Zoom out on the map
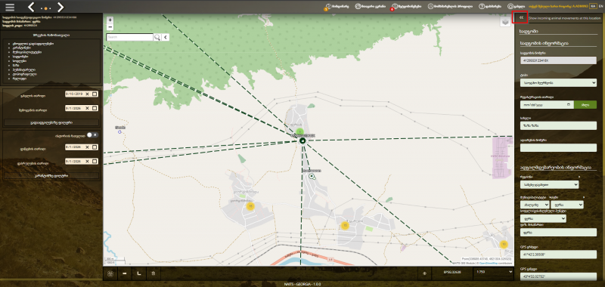Viewport: 605px width, 287px height. pyautogui.click(x=110, y=27)
